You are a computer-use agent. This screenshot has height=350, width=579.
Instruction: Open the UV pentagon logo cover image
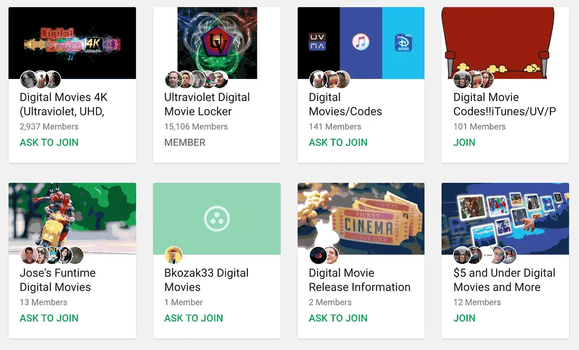(217, 43)
